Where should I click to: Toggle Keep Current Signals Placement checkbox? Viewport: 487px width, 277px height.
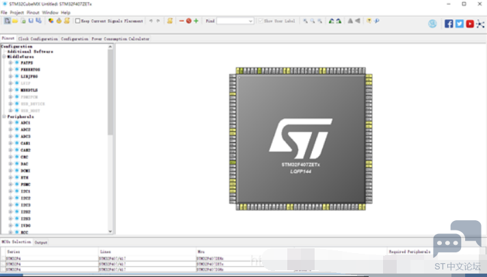coord(78,21)
